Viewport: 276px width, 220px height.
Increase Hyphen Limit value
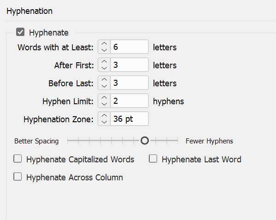tap(104, 98)
